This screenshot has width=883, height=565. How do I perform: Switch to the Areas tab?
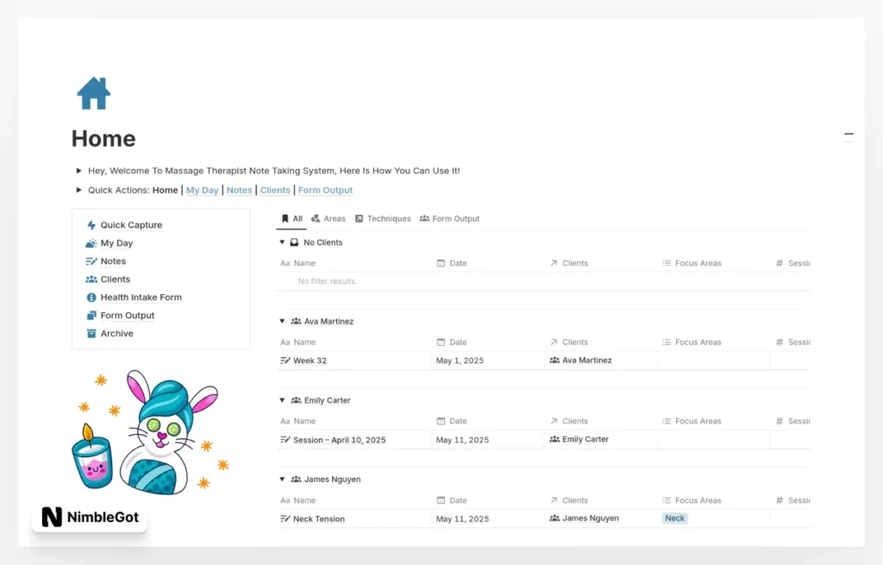[329, 219]
